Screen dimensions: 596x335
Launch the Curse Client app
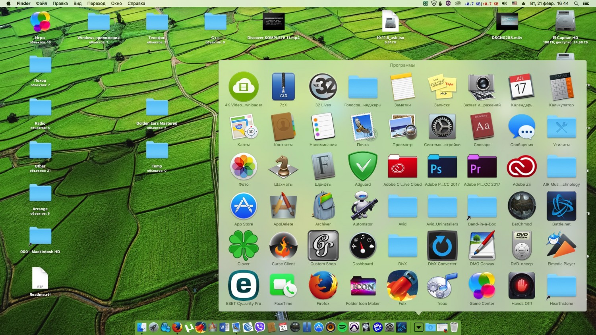pyautogui.click(x=283, y=246)
